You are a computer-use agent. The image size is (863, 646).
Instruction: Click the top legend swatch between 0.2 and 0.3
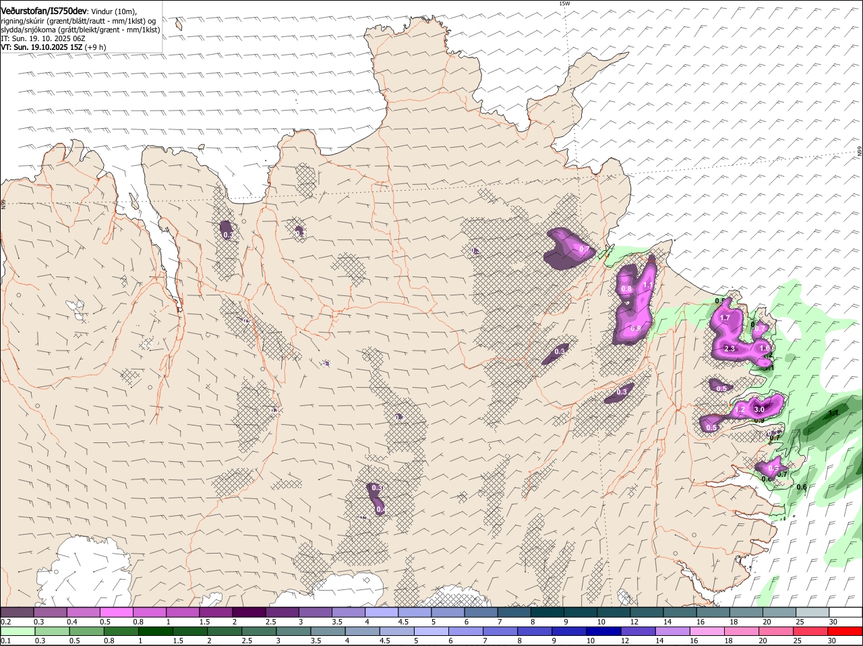[x=17, y=612]
